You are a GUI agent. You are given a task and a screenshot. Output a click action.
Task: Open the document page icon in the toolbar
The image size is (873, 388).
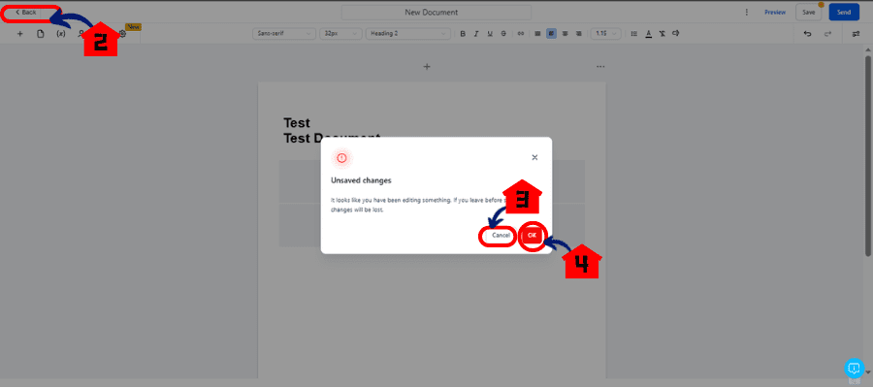pyautogui.click(x=40, y=34)
